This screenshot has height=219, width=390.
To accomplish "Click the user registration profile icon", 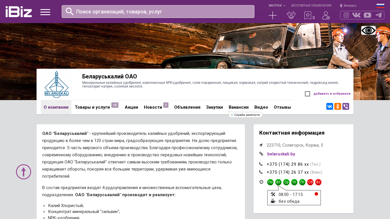I will (x=326, y=15).
